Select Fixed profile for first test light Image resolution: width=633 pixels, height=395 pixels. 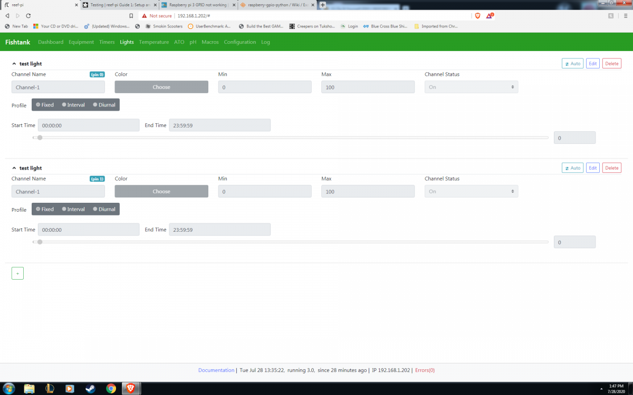(x=45, y=105)
